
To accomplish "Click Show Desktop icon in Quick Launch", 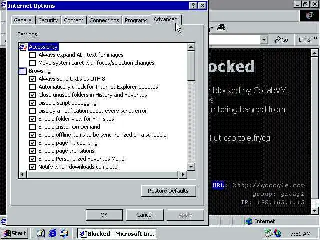I will click(41, 233).
